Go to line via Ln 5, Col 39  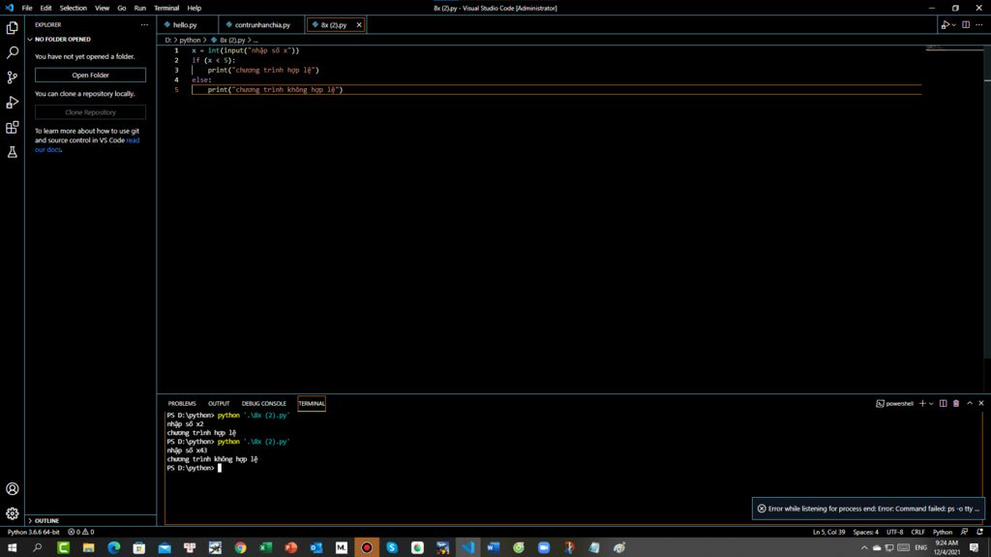click(x=828, y=532)
